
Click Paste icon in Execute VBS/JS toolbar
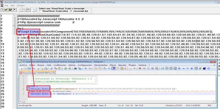[x=29, y=10]
